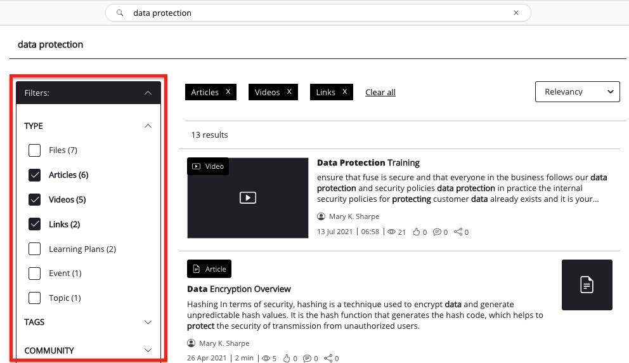The height and width of the screenshot is (363, 629).
Task: Click the Clear all link
Action: pyautogui.click(x=380, y=93)
